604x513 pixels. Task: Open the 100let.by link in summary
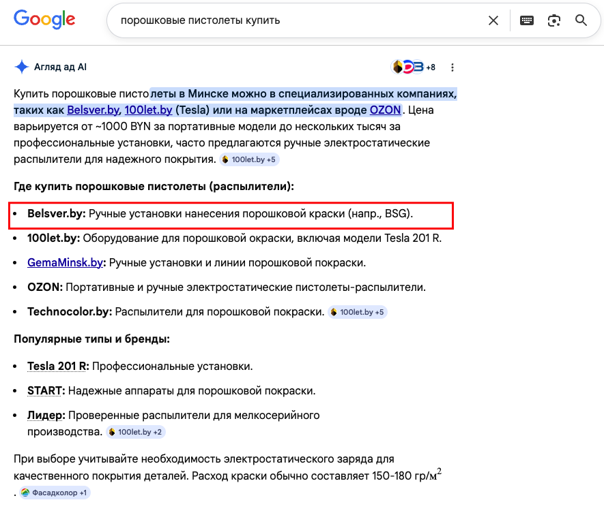pyautogui.click(x=148, y=109)
